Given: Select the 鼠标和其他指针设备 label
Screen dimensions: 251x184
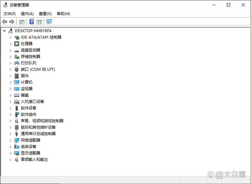Looking at the screenshot, I should coord(38,127).
